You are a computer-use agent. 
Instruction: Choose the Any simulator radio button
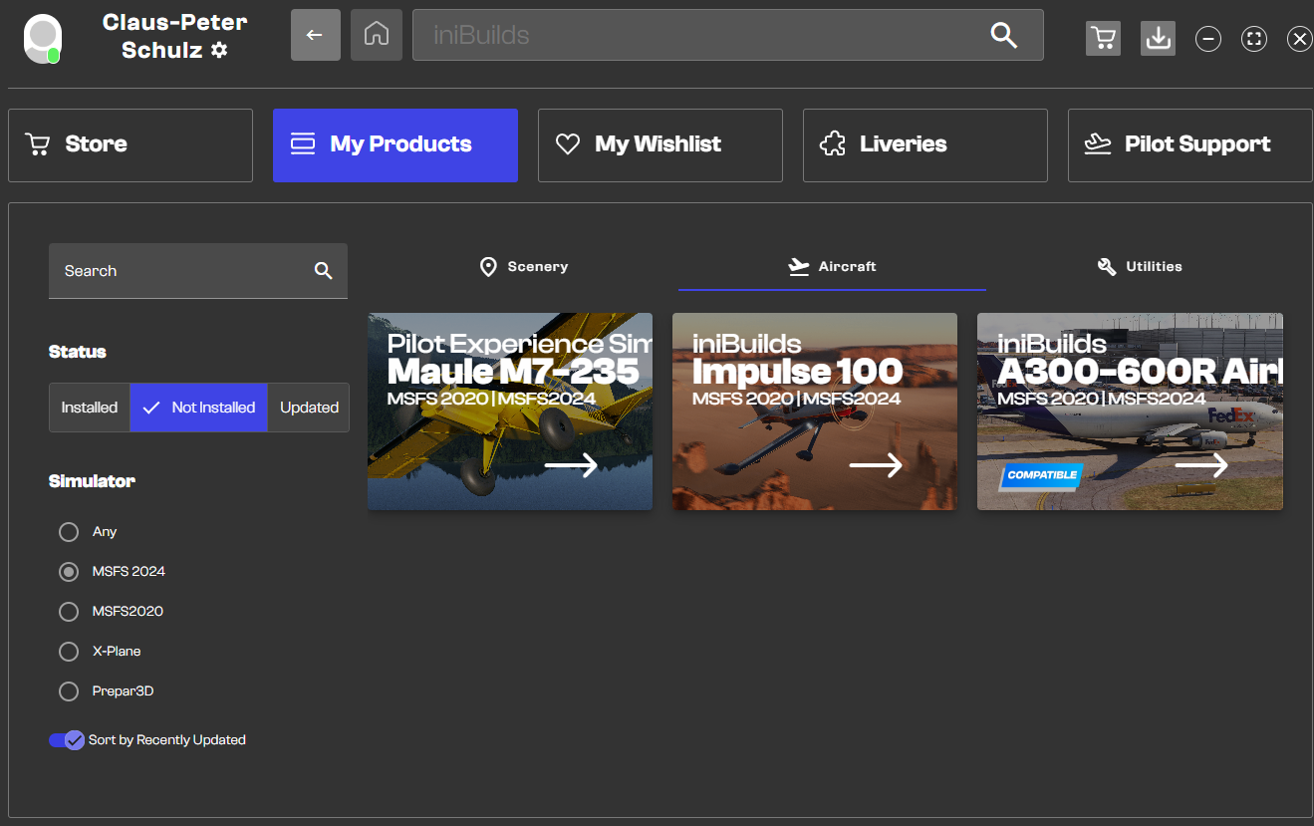pyautogui.click(x=69, y=532)
